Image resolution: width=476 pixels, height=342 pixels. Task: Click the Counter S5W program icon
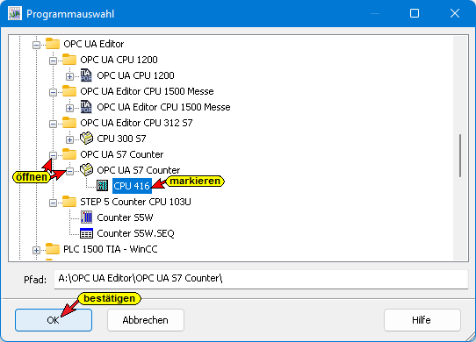point(87,217)
